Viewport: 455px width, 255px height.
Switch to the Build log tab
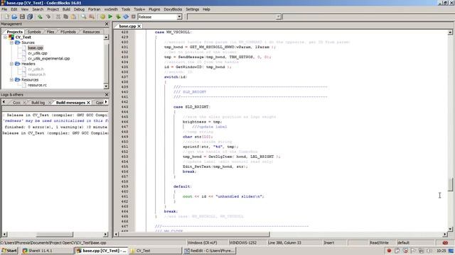tap(38, 103)
